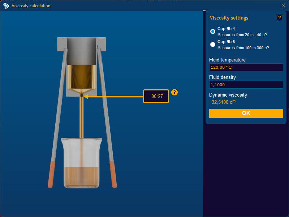Click the 'Measures from 20 to 140 cP' text

coord(242,35)
